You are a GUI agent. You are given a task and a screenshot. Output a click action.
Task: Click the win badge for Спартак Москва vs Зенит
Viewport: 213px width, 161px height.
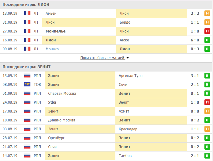click(207, 93)
